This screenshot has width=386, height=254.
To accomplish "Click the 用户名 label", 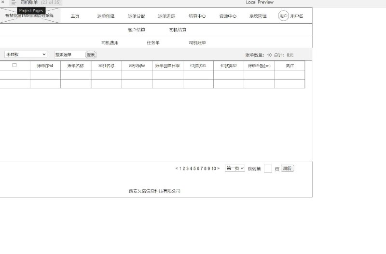I will pos(297,16).
